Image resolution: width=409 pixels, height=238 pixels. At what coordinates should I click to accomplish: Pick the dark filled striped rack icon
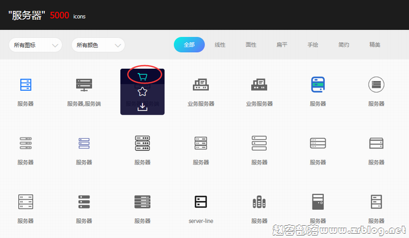click(x=142, y=202)
